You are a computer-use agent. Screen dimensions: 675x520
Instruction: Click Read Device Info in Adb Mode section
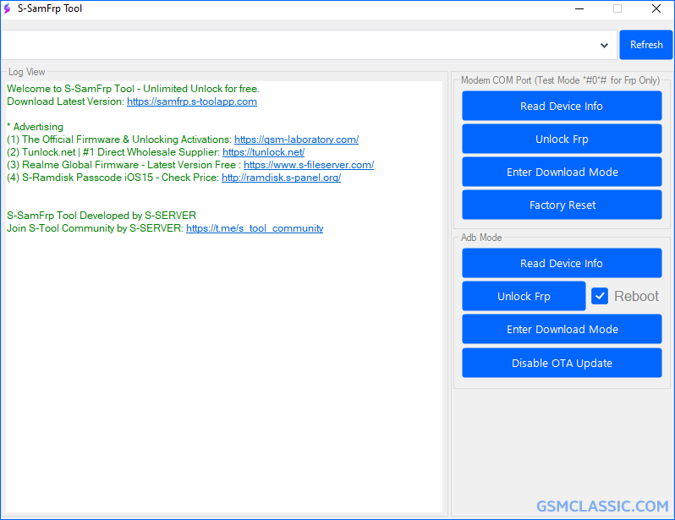point(562,263)
